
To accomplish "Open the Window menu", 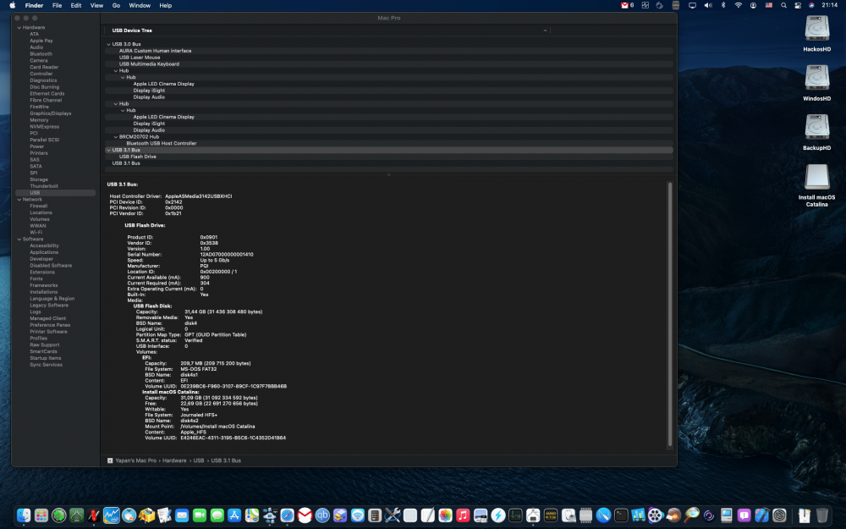I will [140, 5].
